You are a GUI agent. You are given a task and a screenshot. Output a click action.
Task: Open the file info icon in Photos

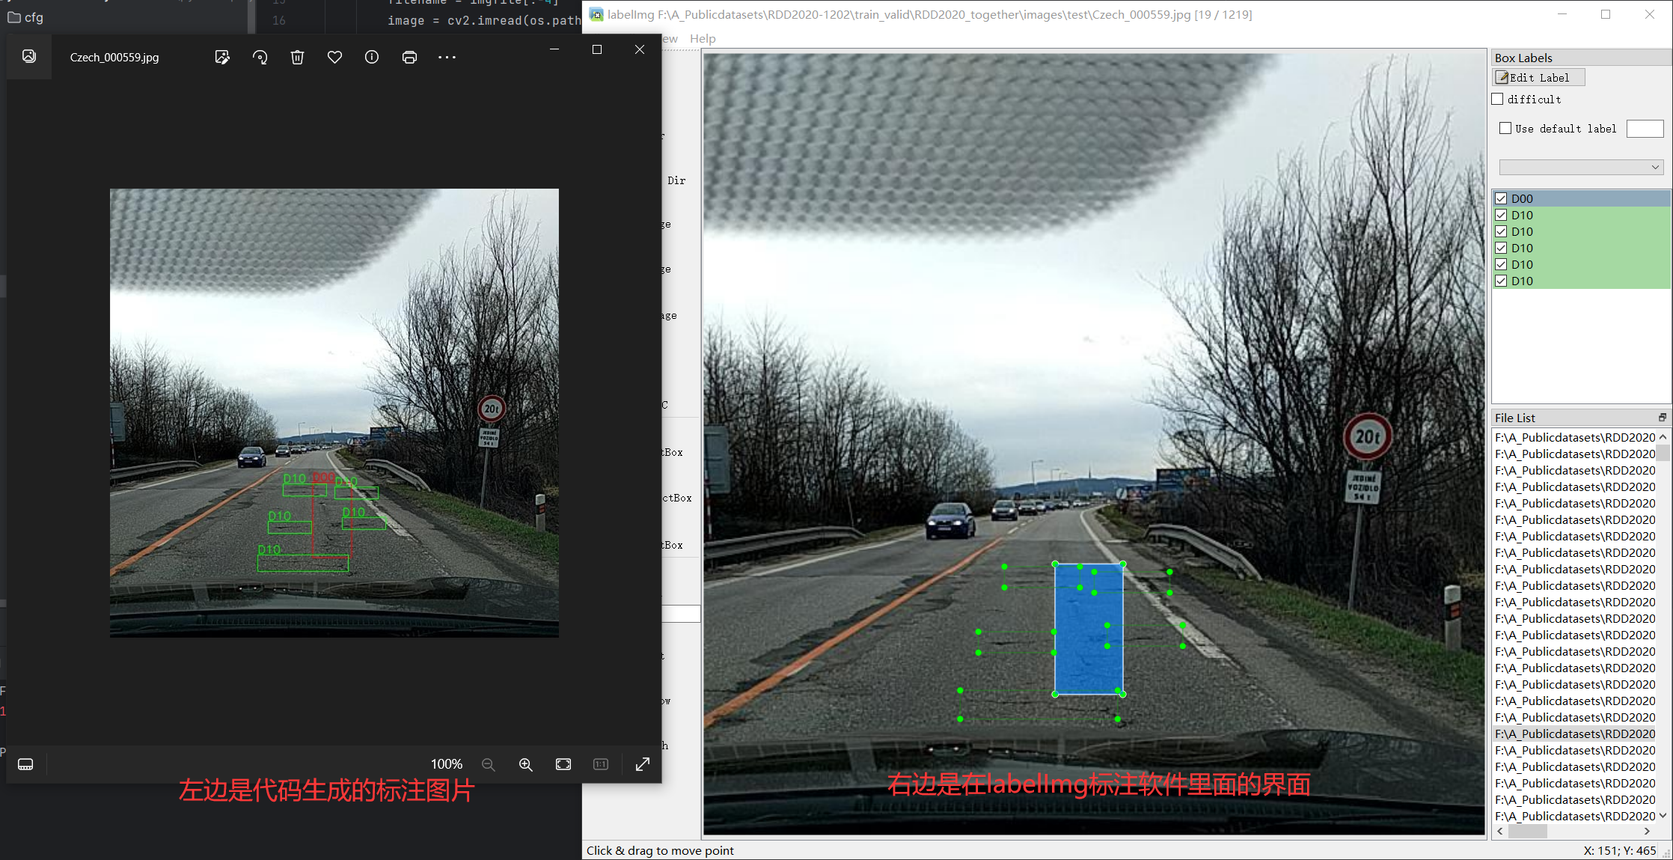372,57
